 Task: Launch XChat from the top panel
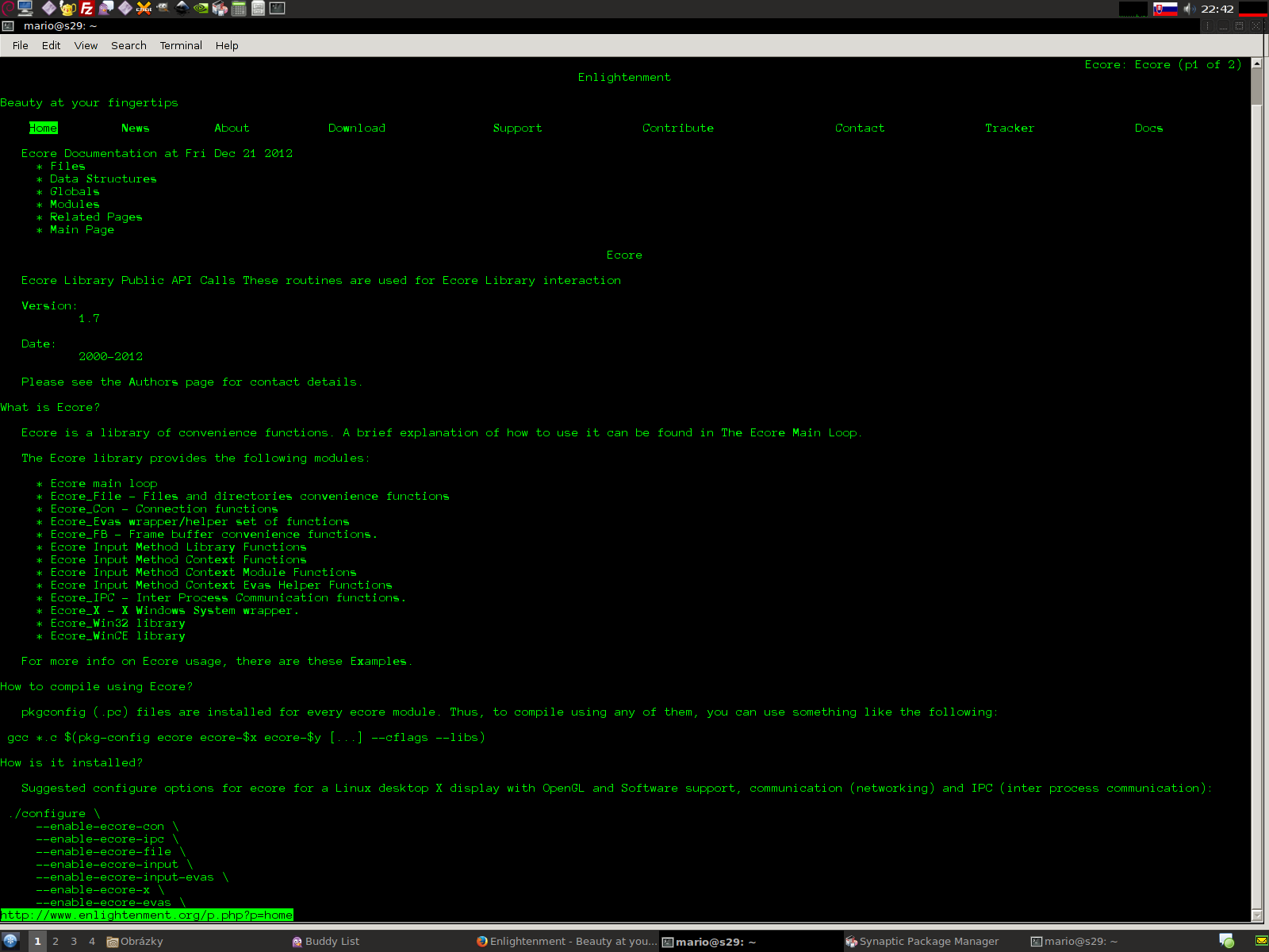point(144,9)
